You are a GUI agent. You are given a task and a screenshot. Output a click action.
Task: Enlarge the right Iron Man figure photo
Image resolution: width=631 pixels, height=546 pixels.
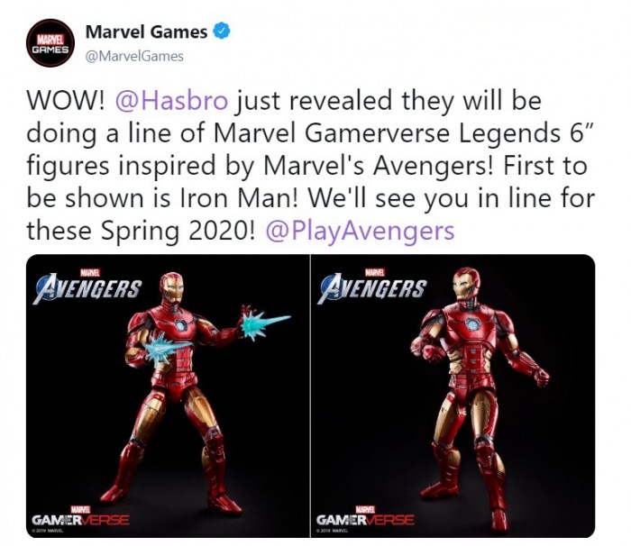[453, 396]
